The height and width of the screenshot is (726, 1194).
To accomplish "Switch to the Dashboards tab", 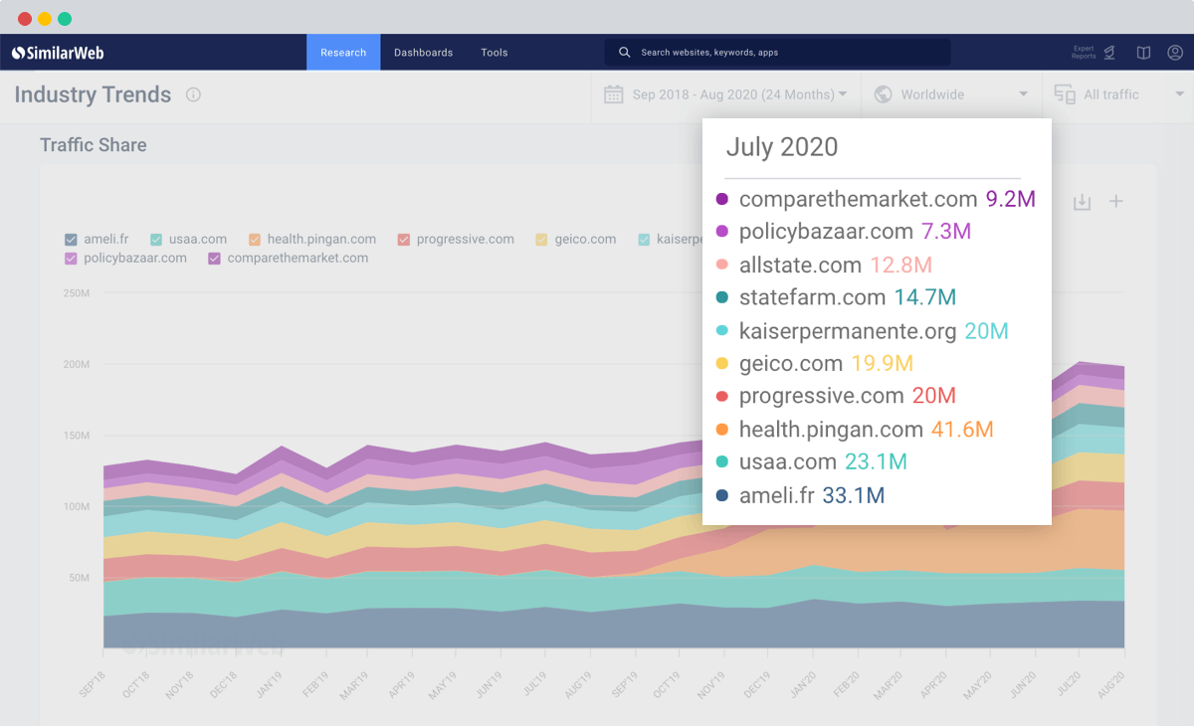I will (x=423, y=53).
